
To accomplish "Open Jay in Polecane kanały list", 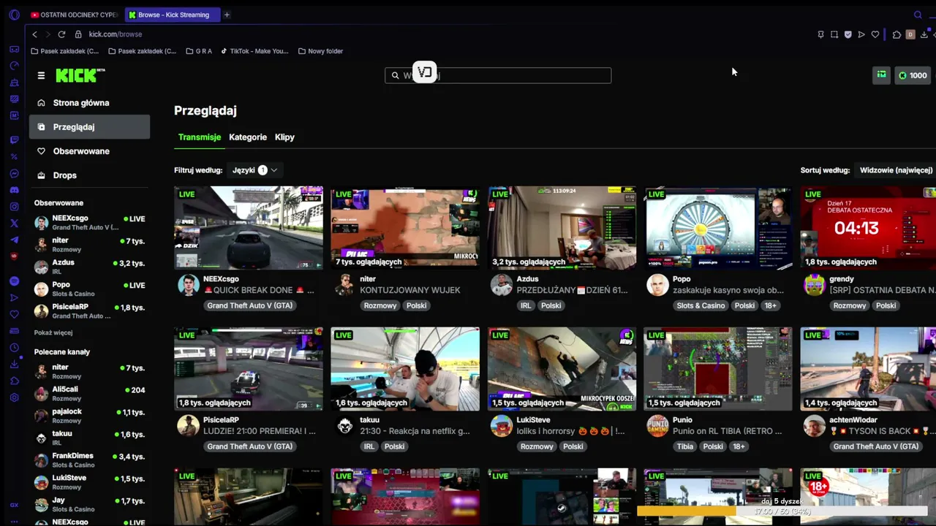I will pos(89,504).
